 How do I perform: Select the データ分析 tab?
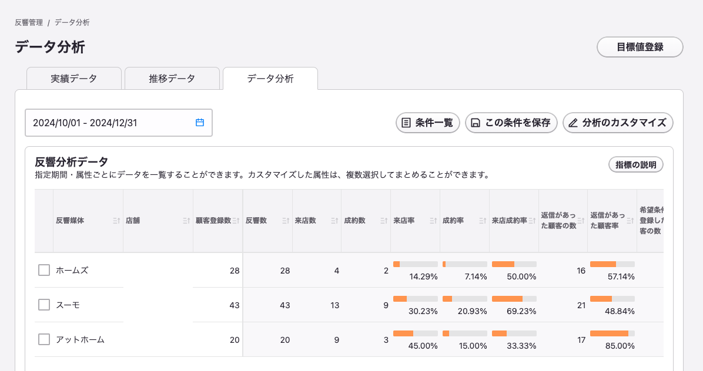click(270, 79)
